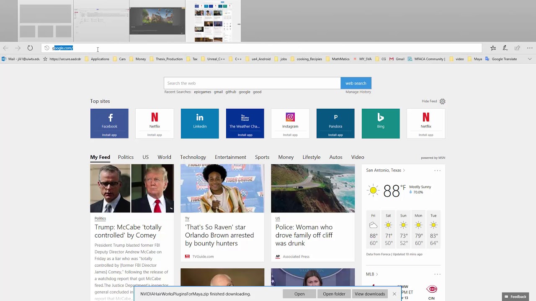Image resolution: width=536 pixels, height=301 pixels.
Task: Open the downloaded zip file
Action: [x=299, y=294]
